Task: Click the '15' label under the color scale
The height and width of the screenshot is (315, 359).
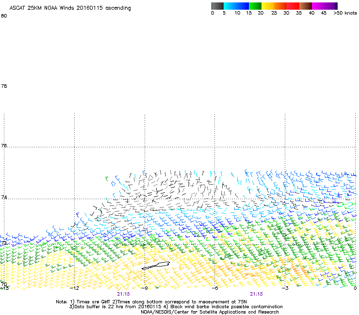Action: [x=249, y=13]
